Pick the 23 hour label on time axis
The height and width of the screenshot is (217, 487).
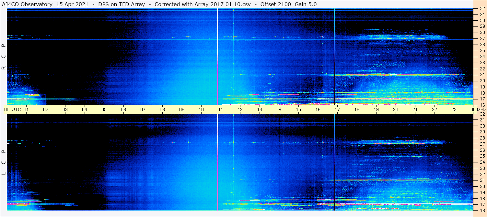[x=454, y=109]
